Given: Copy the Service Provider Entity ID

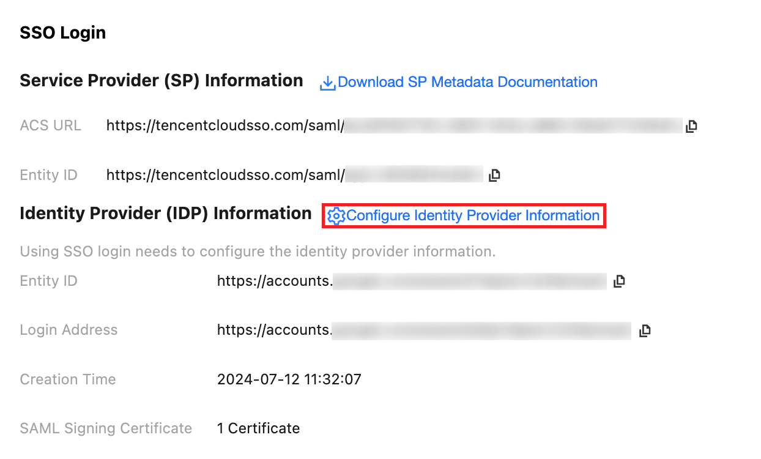Looking at the screenshot, I should coord(494,175).
